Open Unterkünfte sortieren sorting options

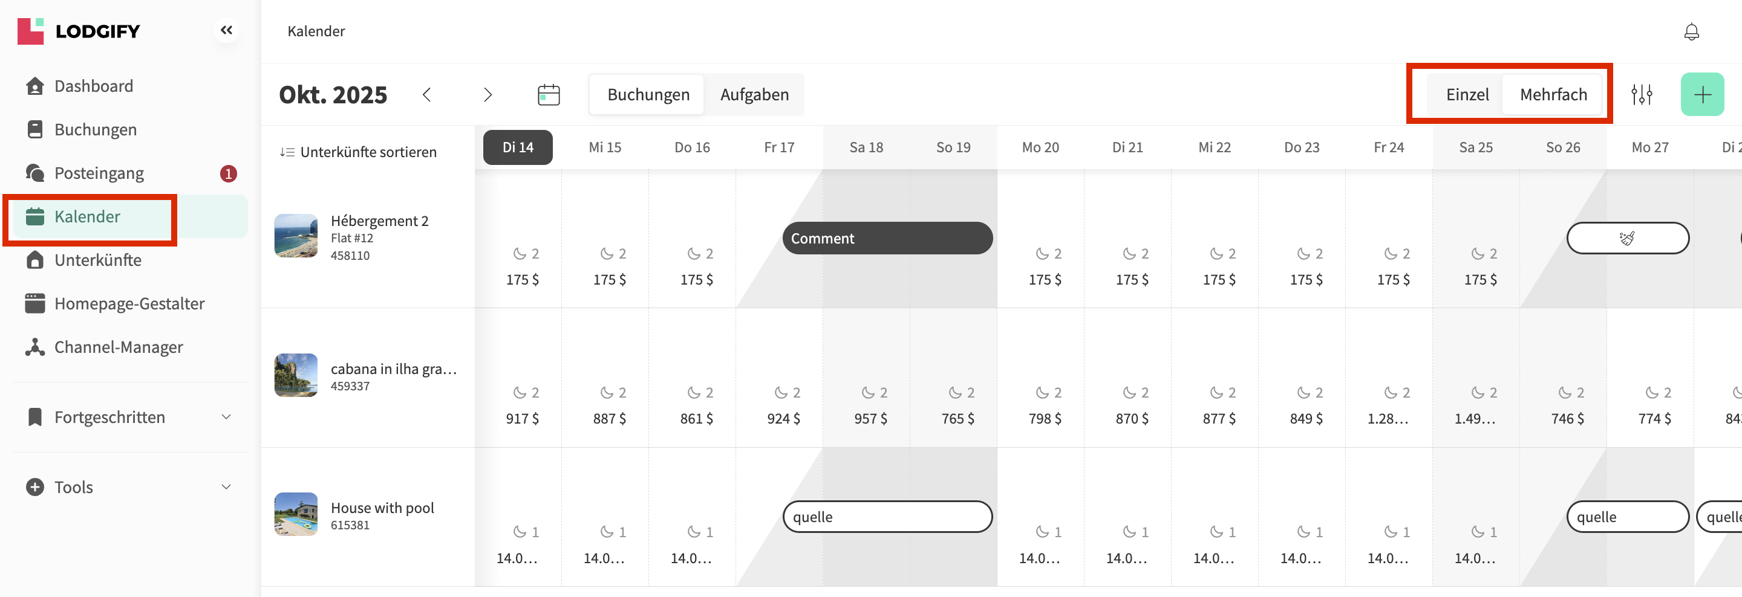click(x=359, y=152)
